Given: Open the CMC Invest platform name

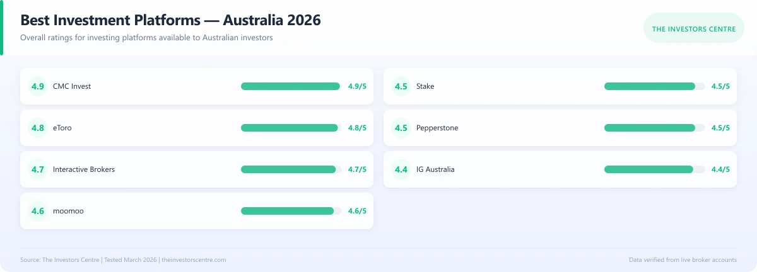Looking at the screenshot, I should (72, 86).
